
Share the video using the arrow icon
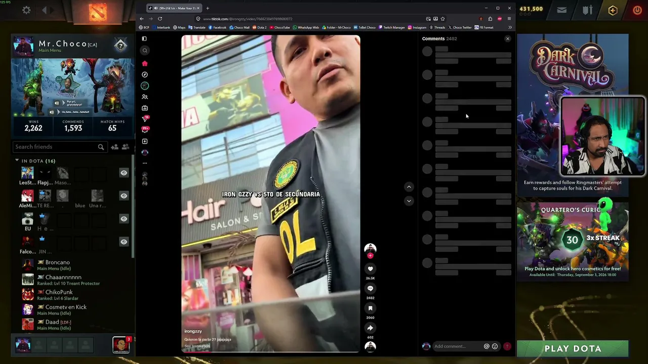(x=370, y=328)
